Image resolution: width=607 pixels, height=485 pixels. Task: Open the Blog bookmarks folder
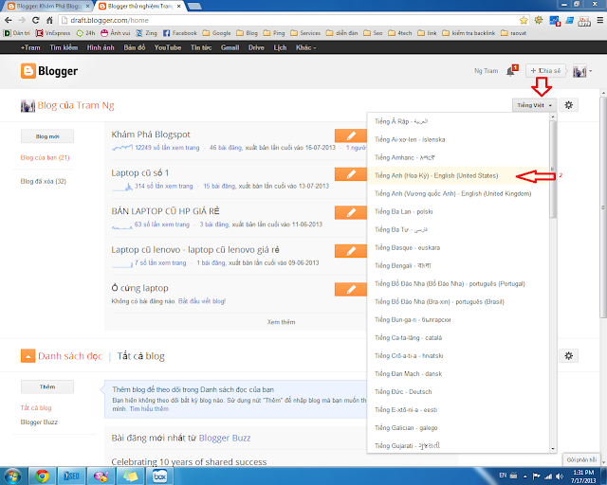(247, 33)
